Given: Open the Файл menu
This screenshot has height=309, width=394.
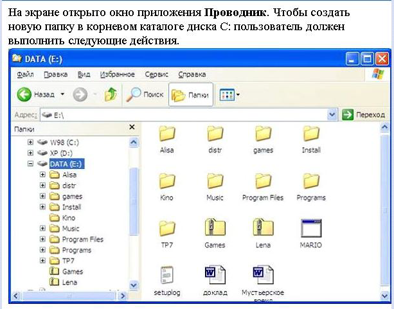Looking at the screenshot, I should pyautogui.click(x=25, y=75).
